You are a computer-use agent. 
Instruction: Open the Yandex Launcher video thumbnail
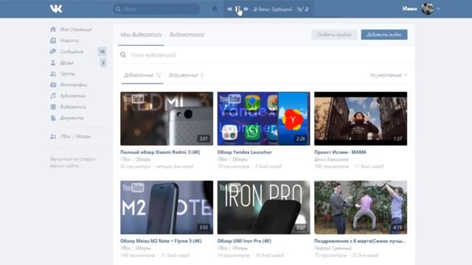pyautogui.click(x=263, y=119)
